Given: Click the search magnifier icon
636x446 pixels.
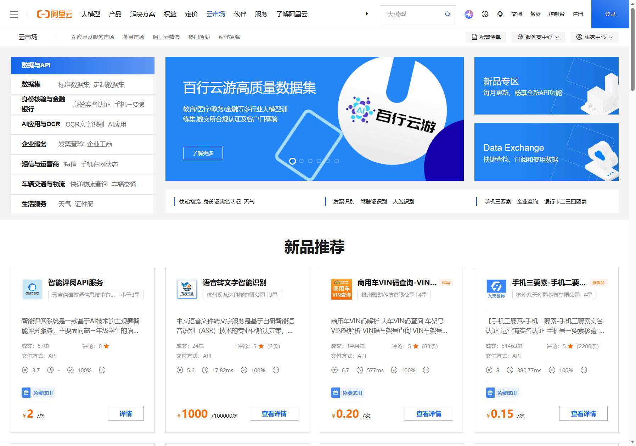Looking at the screenshot, I should point(448,14).
